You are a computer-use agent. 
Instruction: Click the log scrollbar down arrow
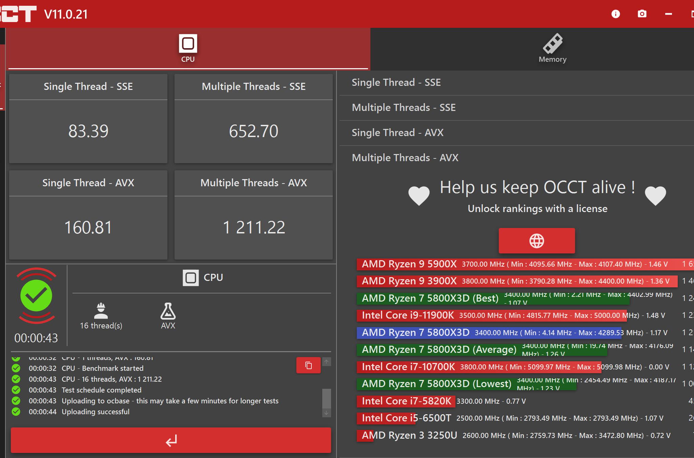pyautogui.click(x=326, y=413)
